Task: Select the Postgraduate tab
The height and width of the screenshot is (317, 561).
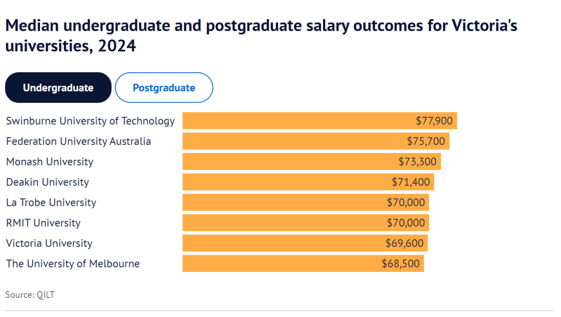Action: [164, 88]
